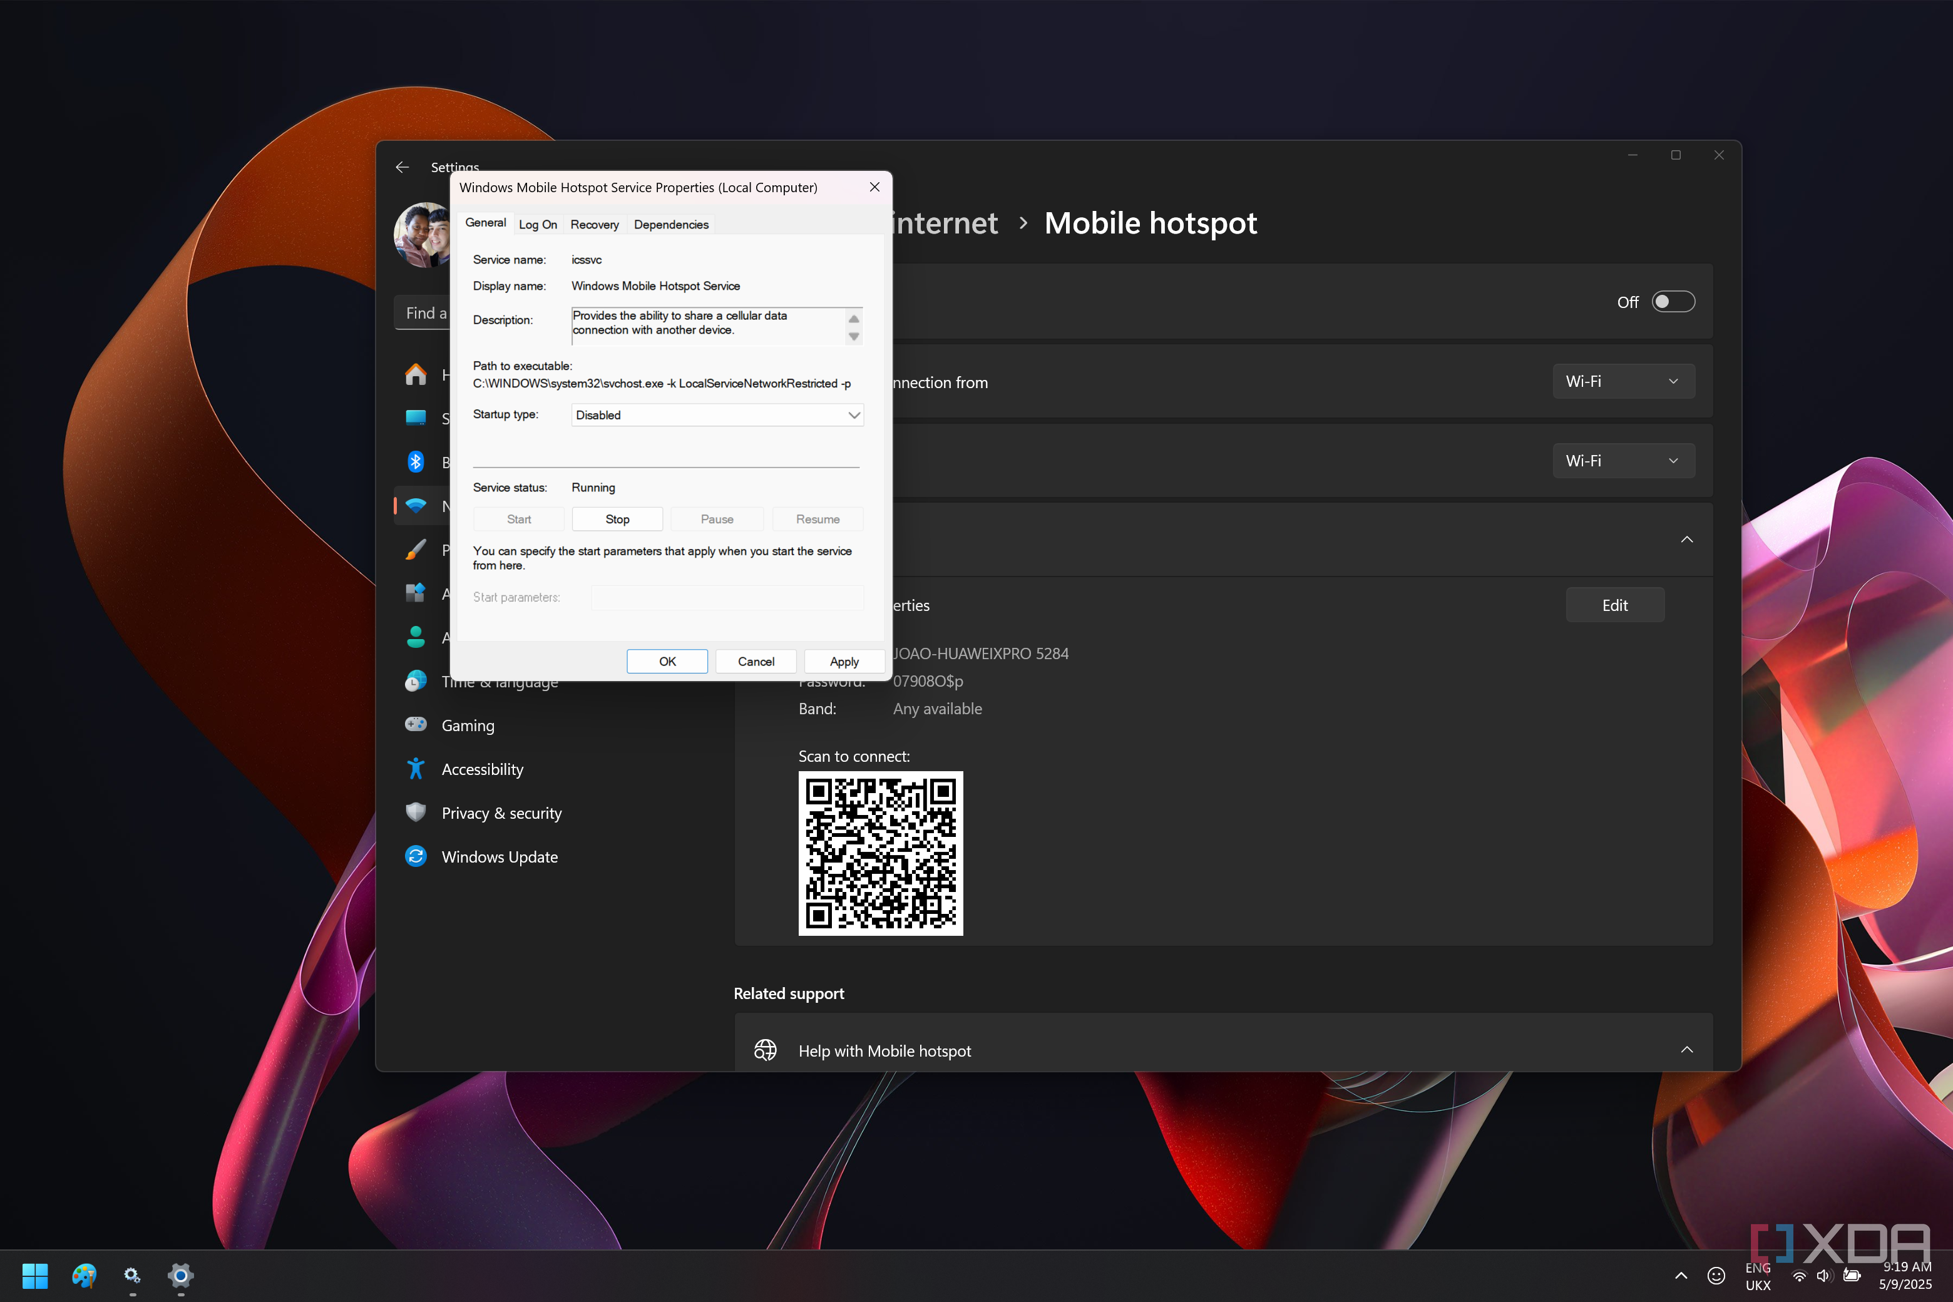This screenshot has width=1953, height=1302.
Task: Click the Start button on the taskbar
Action: 34,1276
